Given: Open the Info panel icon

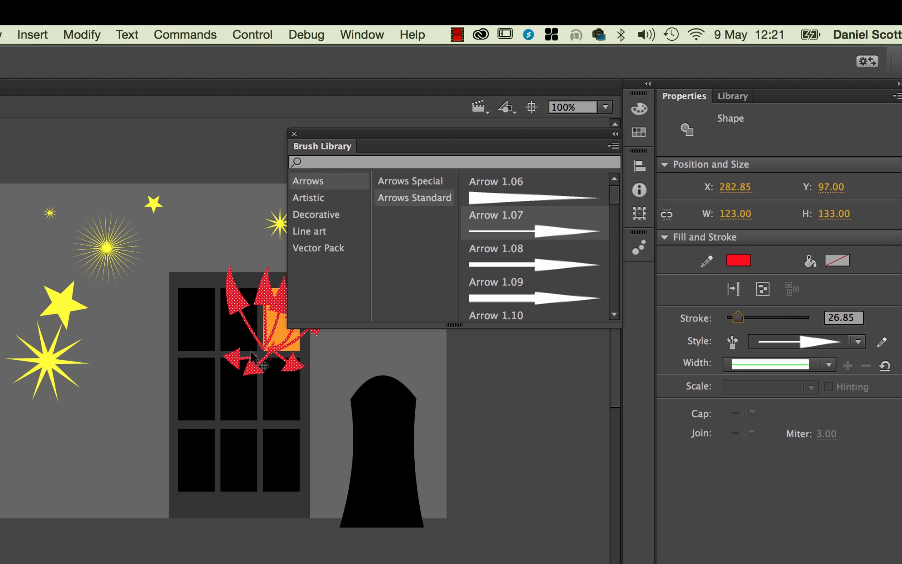Looking at the screenshot, I should [x=639, y=190].
